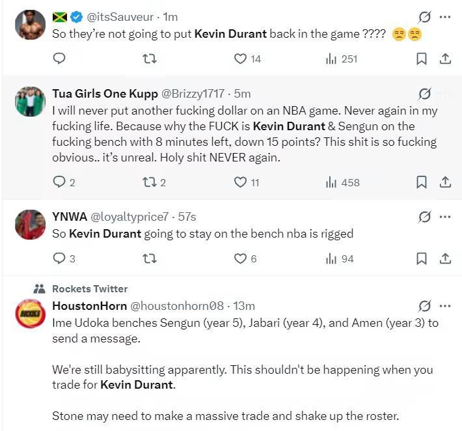
Task: Open Grok icon on HoustonHorn tweet
Action: click(425, 305)
